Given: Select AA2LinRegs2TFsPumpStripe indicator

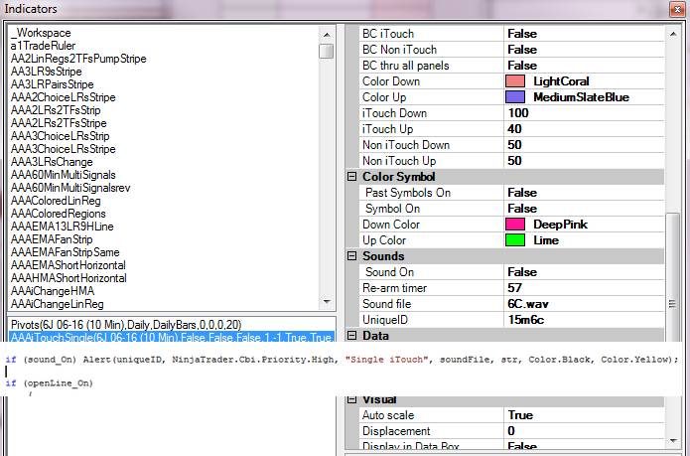Looking at the screenshot, I should coord(78,58).
